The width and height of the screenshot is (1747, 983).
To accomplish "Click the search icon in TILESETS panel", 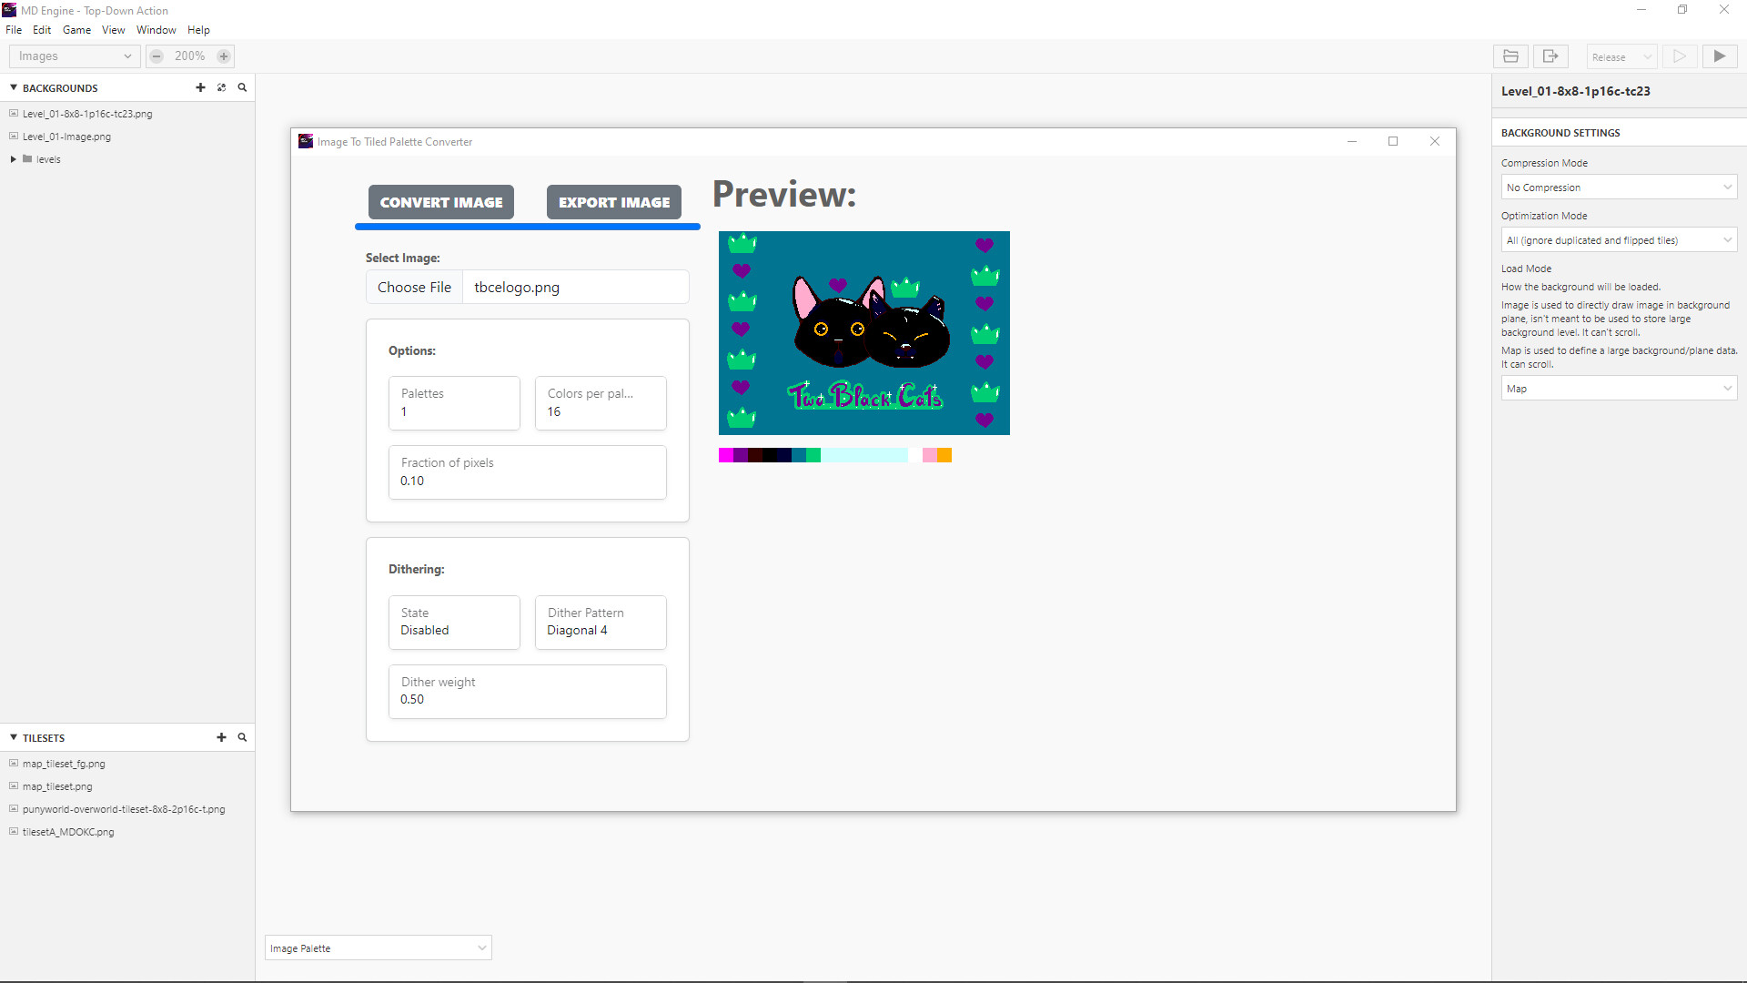I will pyautogui.click(x=242, y=737).
